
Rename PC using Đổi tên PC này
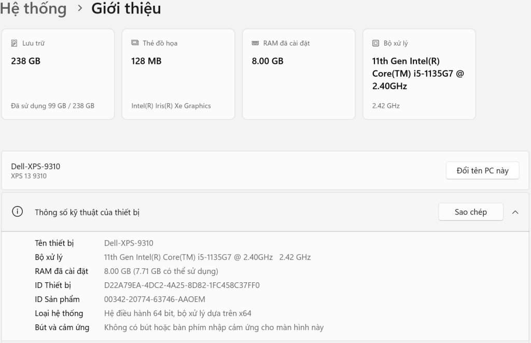pyautogui.click(x=482, y=171)
